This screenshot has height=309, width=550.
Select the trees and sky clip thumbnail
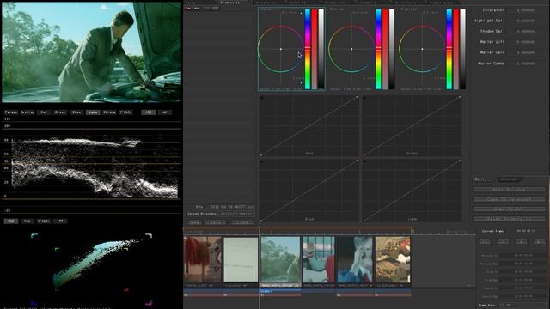pos(281,259)
